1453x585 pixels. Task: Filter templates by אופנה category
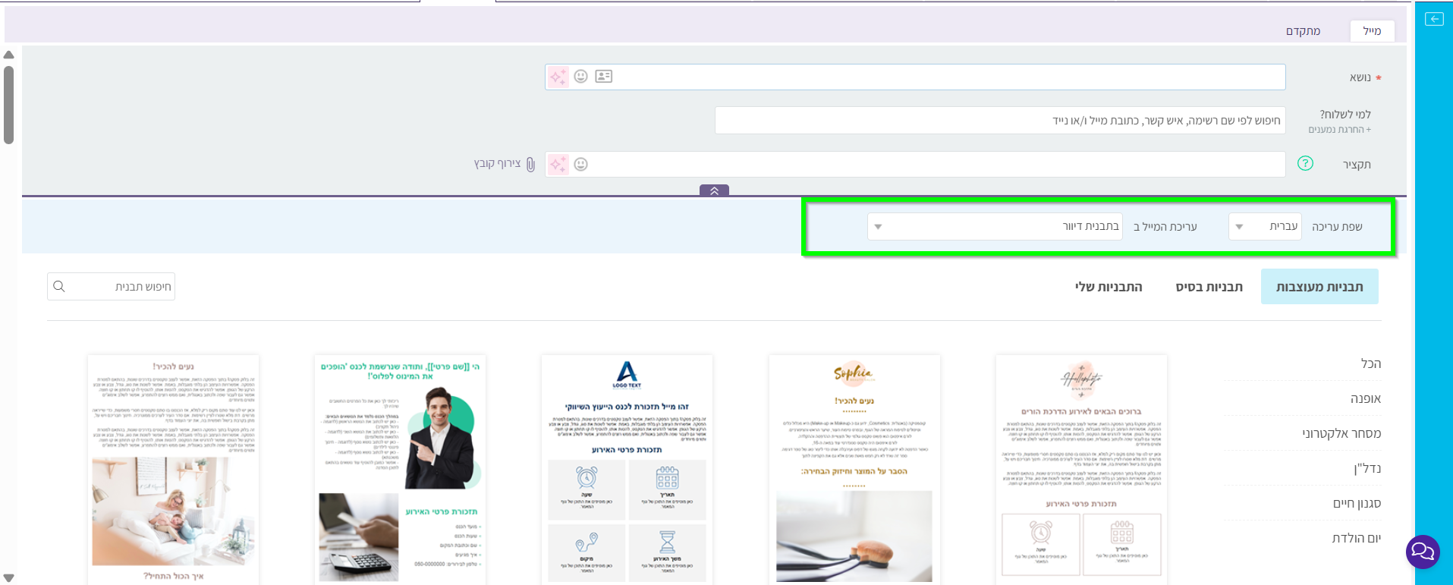(x=1365, y=399)
